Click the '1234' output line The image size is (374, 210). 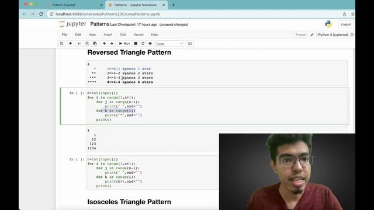pos(92,148)
